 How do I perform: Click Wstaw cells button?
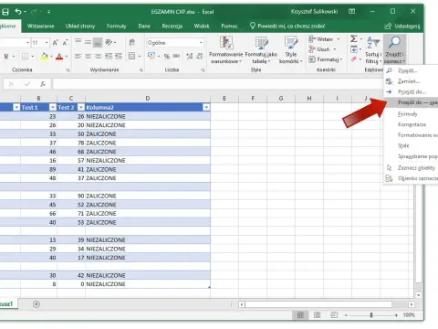click(324, 39)
